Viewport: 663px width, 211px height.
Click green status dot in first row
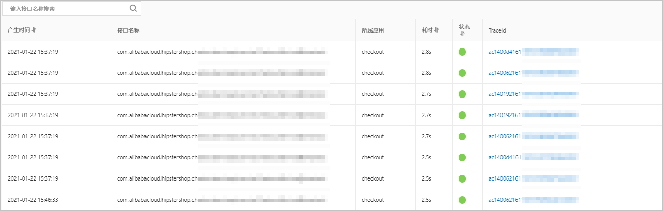[462, 52]
